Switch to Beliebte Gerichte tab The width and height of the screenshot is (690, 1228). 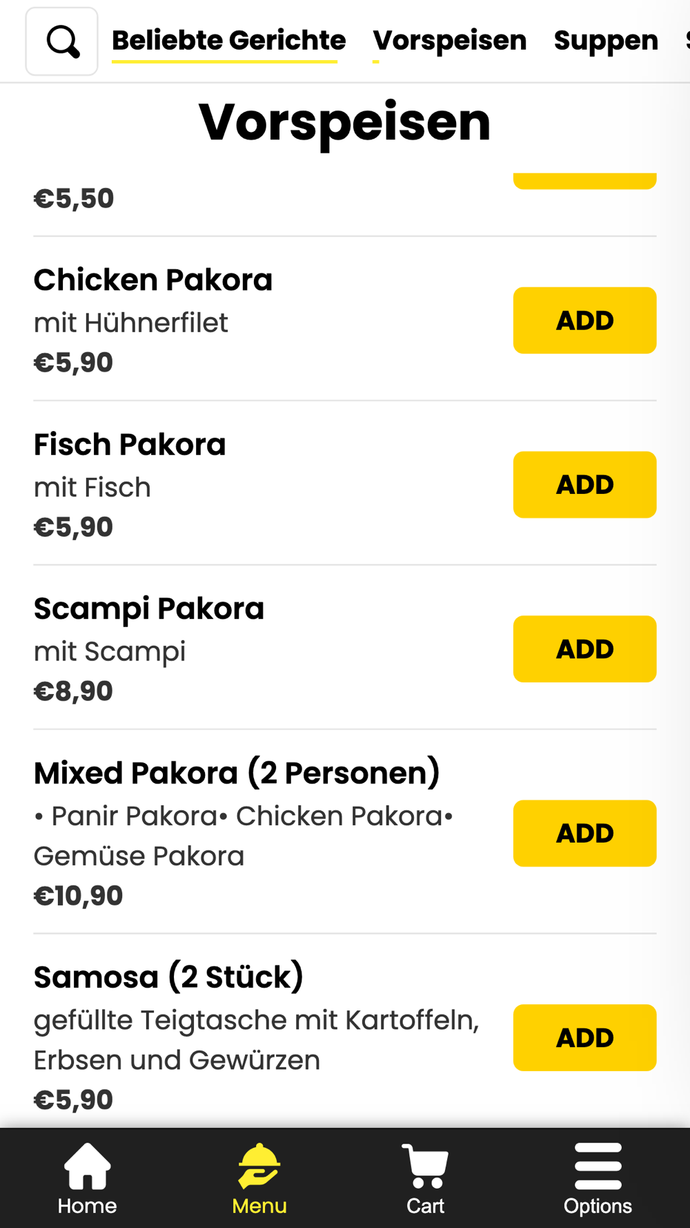coord(228,40)
